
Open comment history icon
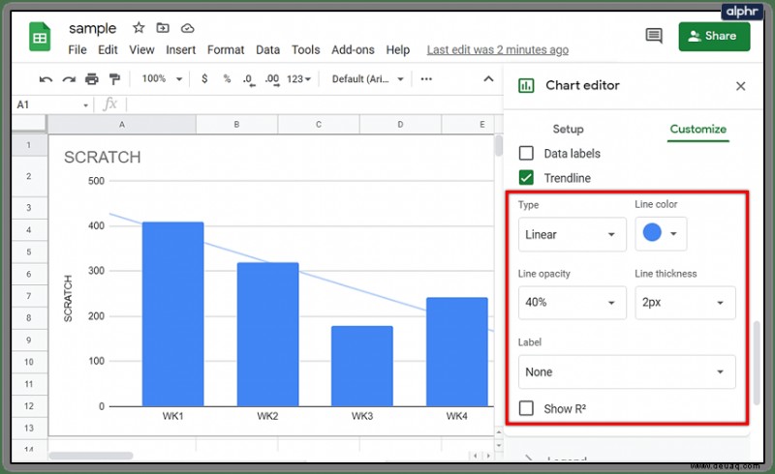654,36
